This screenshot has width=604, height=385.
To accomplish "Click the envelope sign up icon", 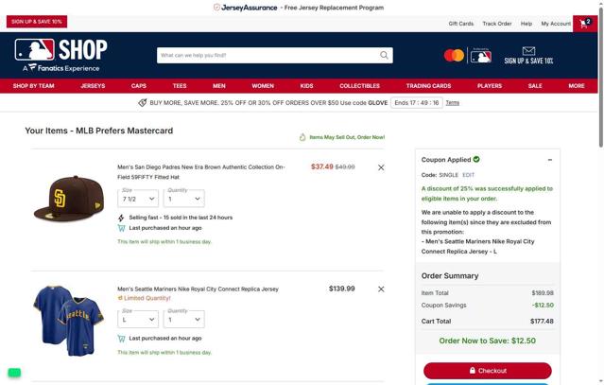I will (x=528, y=50).
